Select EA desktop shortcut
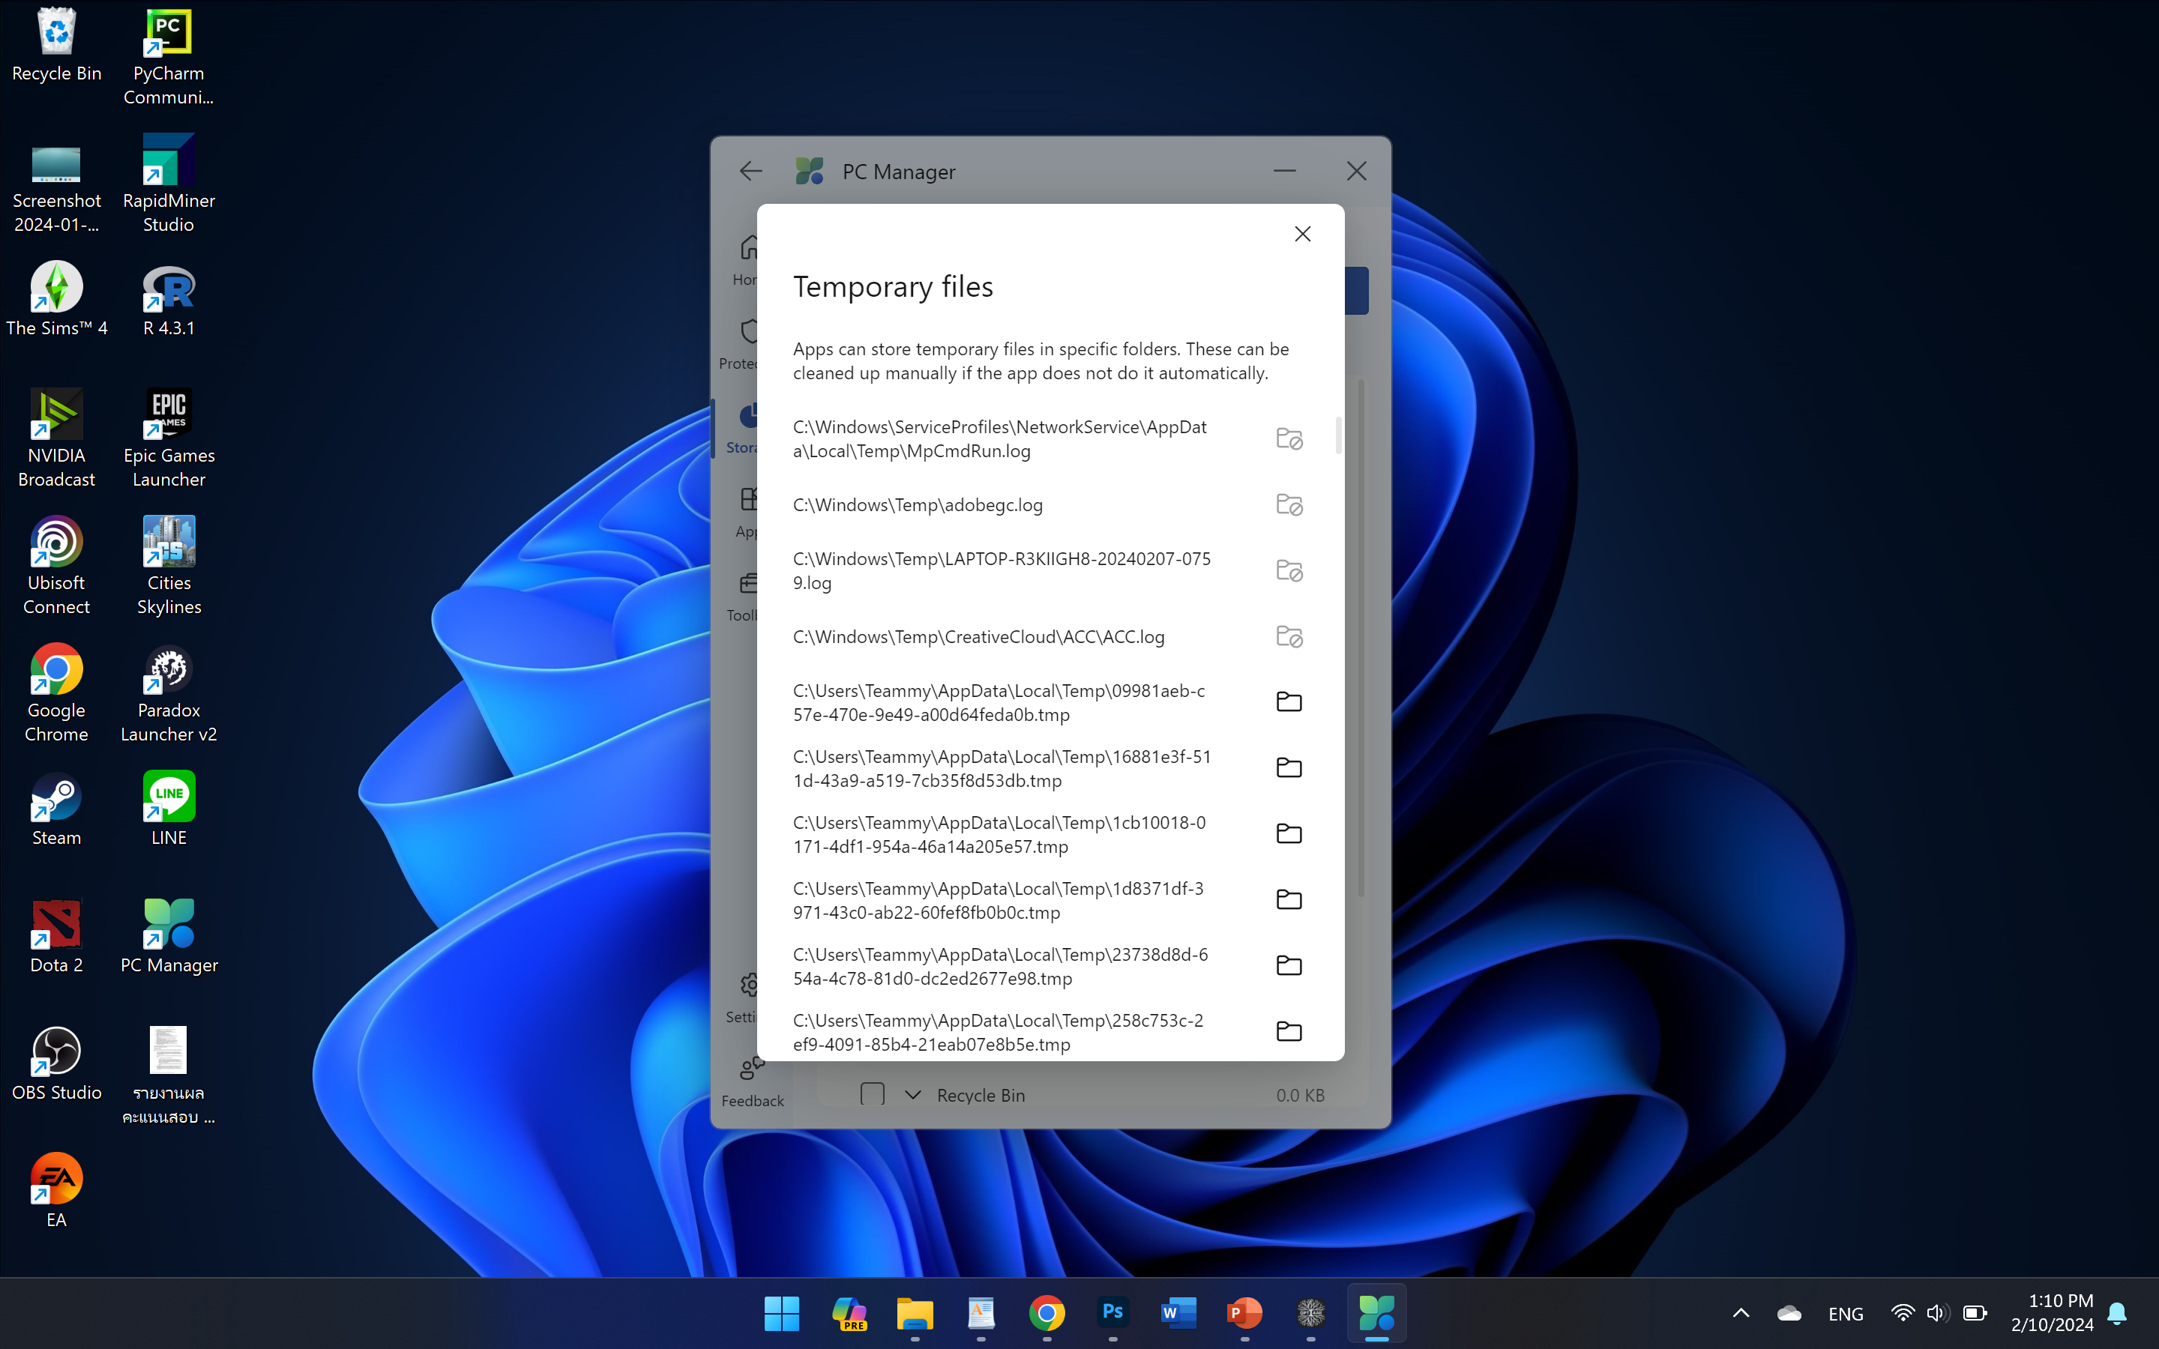 56,1192
